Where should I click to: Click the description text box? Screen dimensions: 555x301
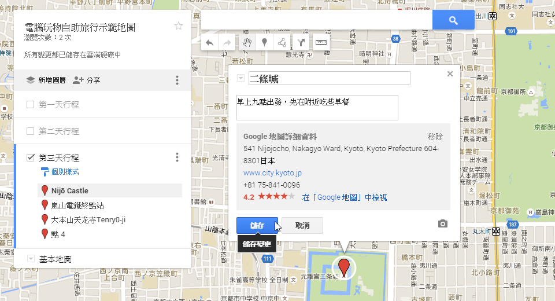point(317,108)
